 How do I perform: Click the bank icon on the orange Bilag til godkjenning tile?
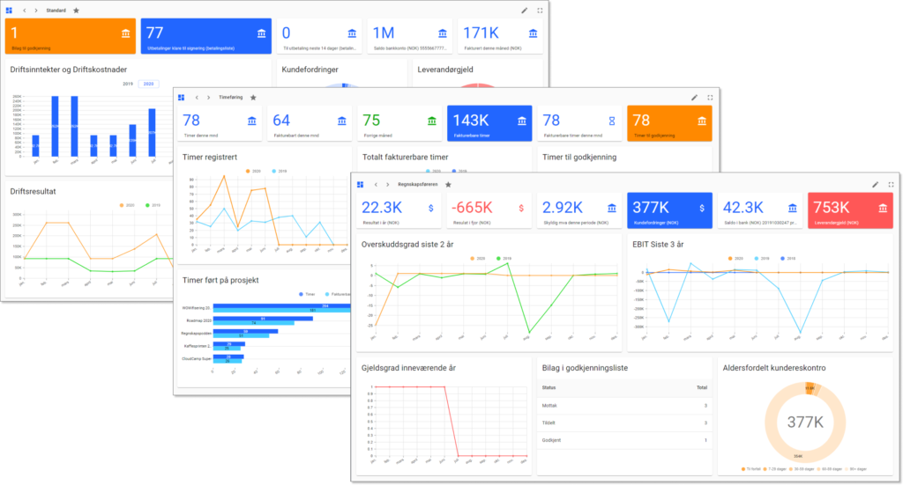pos(126,33)
